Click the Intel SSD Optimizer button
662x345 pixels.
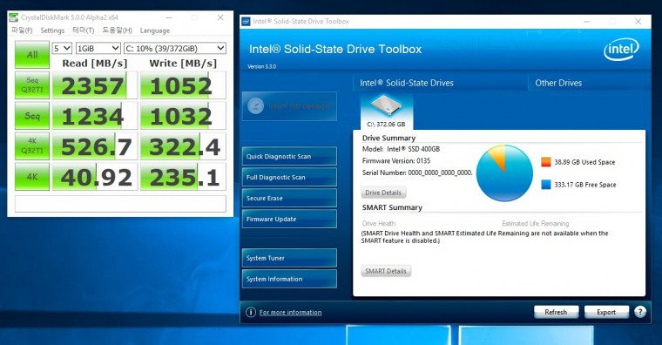(x=289, y=106)
